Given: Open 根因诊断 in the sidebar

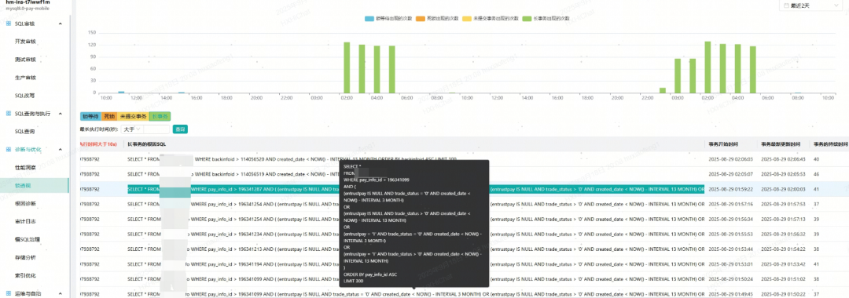Looking at the screenshot, I should coord(25,203).
